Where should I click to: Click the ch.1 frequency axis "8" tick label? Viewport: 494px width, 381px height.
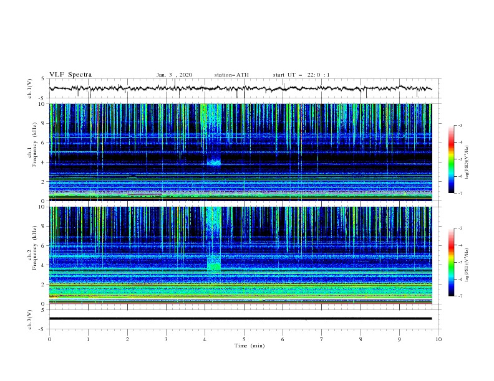(x=43, y=123)
